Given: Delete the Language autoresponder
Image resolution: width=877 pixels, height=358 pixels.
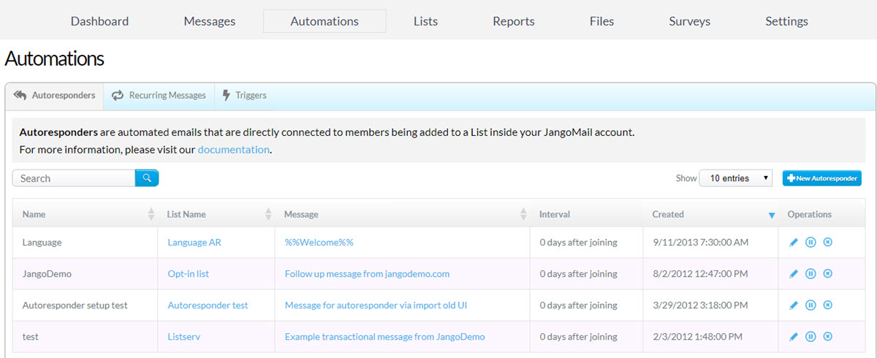Looking at the screenshot, I should point(827,243).
